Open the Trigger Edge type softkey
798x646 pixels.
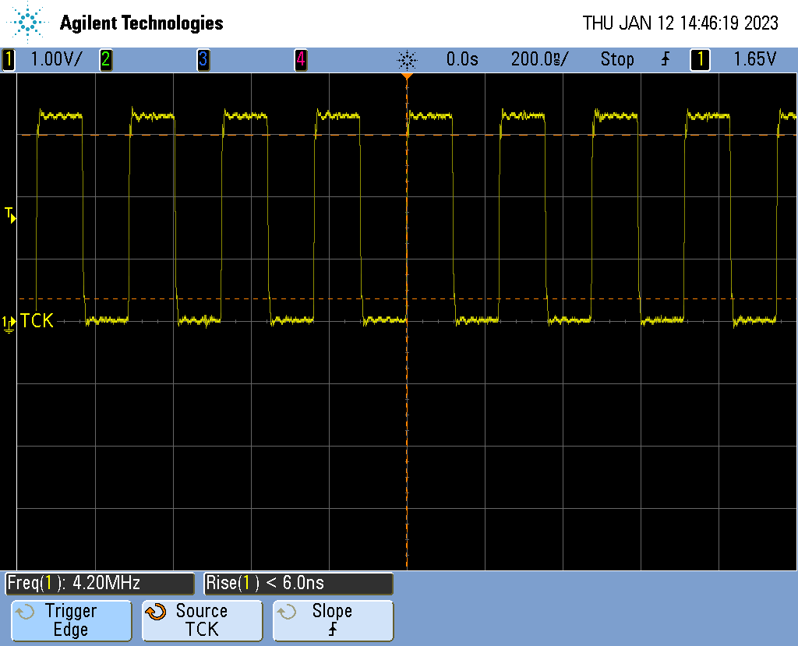71,620
